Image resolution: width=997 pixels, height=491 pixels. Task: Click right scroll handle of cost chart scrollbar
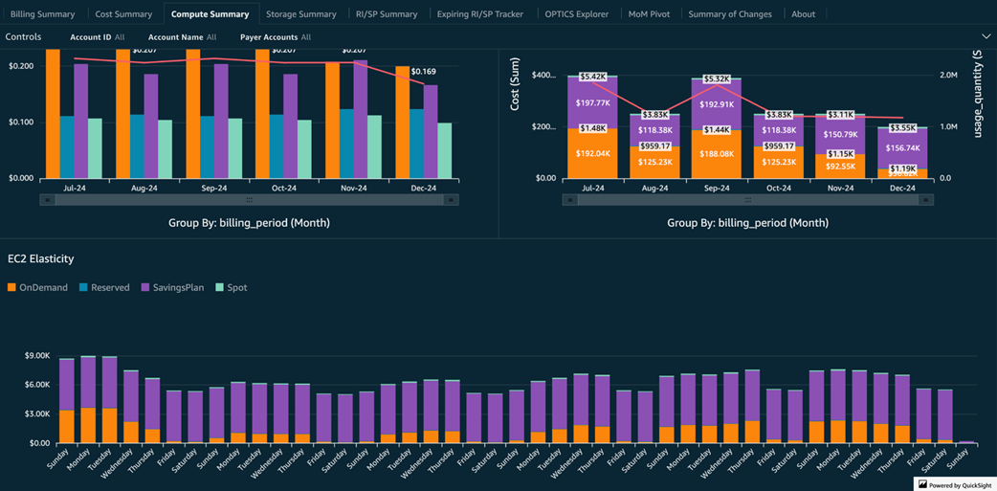[x=925, y=200]
